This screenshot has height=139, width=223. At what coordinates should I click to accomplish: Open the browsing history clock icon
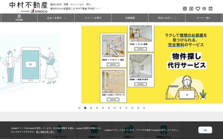(x=204, y=9)
